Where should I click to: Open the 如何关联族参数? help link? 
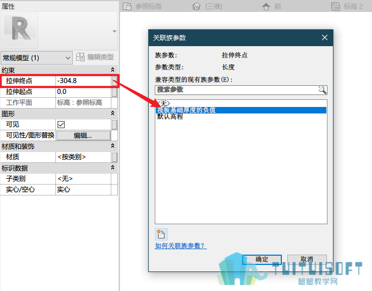coord(181,246)
